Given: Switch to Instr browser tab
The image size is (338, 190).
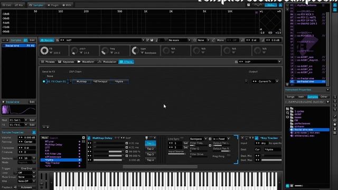Looking at the screenshot, I should click(301, 97).
